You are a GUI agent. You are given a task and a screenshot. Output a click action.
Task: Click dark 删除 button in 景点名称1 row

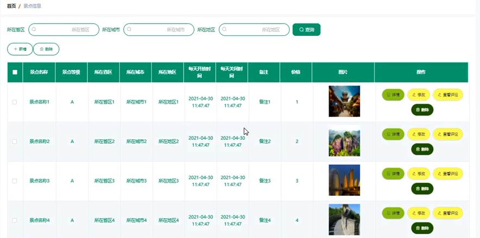tap(422, 110)
